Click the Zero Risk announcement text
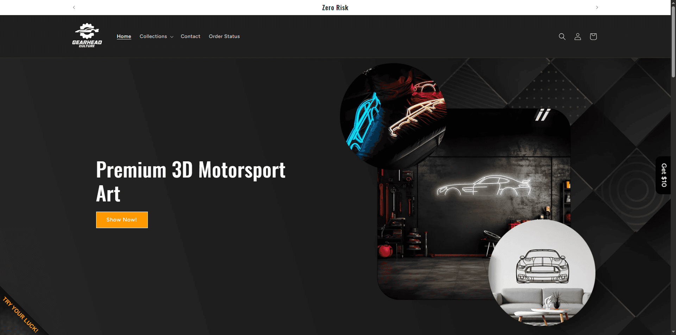Image resolution: width=676 pixels, height=335 pixels. coord(335,7)
